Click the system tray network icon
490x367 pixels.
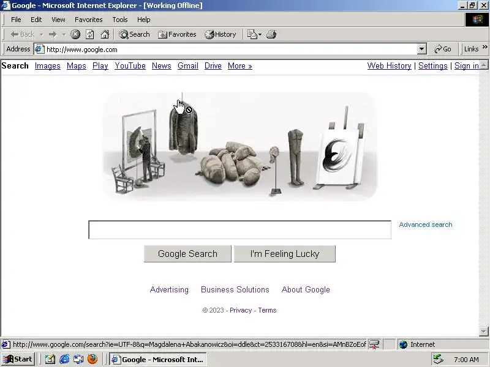pos(438,360)
